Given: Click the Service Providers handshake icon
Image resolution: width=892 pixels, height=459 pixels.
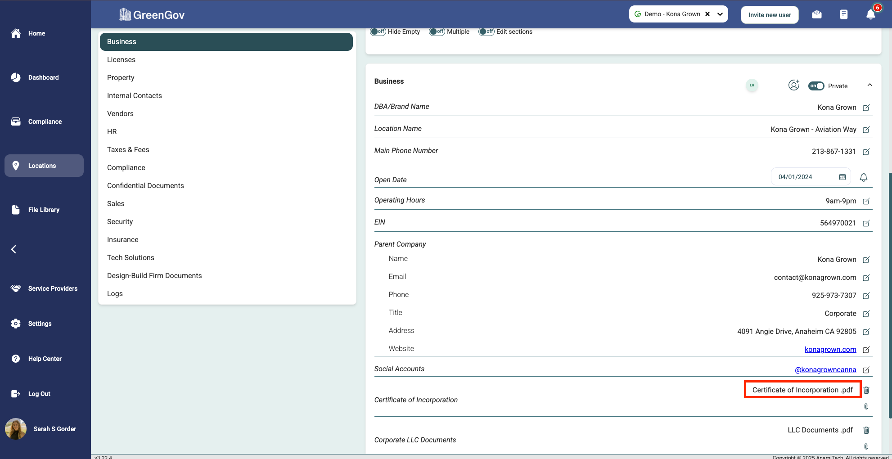Looking at the screenshot, I should click(16, 288).
